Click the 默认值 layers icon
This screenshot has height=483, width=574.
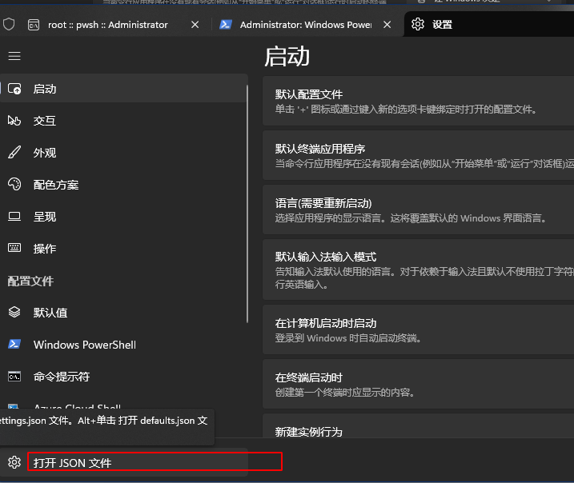point(14,313)
